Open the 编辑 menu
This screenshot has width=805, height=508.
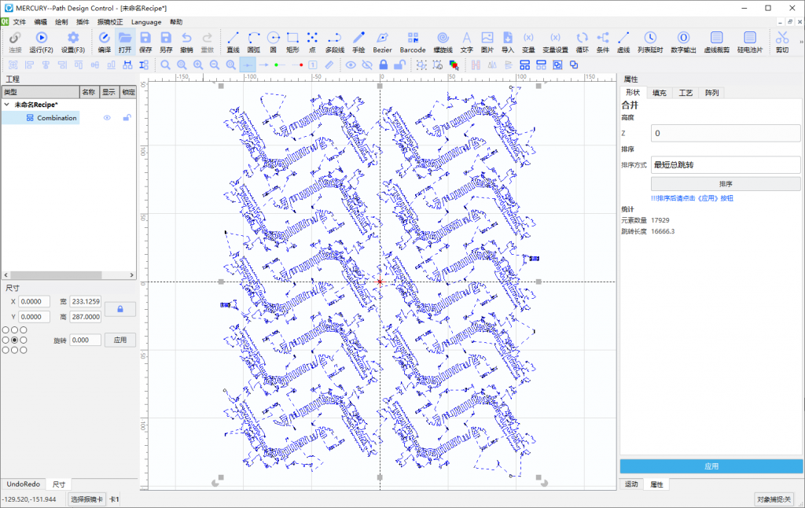(x=41, y=22)
